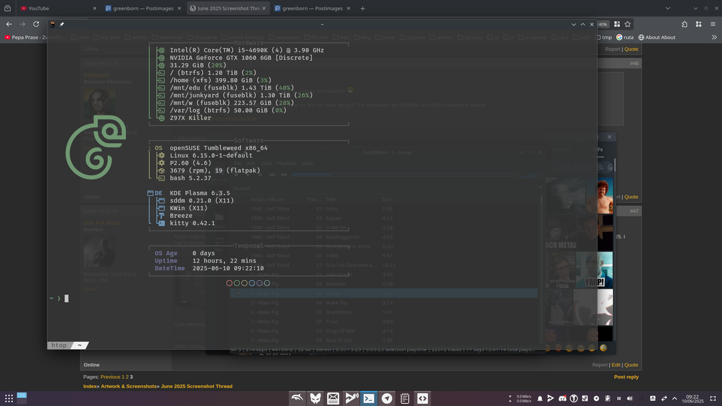The height and width of the screenshot is (406, 722).
Task: Launch the fox-face app in the taskbar
Action: (315, 399)
